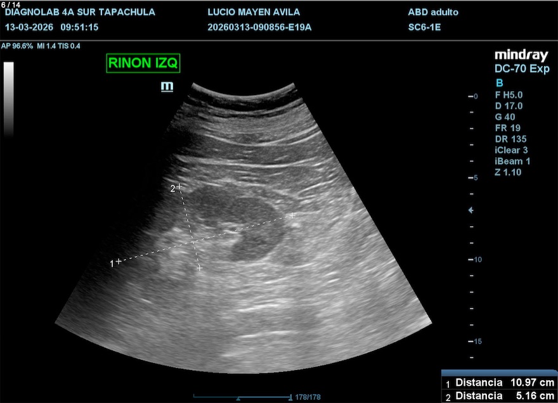This screenshot has width=558, height=403.
Task: Select the D 17.0 depth parameter
Action: tap(509, 106)
